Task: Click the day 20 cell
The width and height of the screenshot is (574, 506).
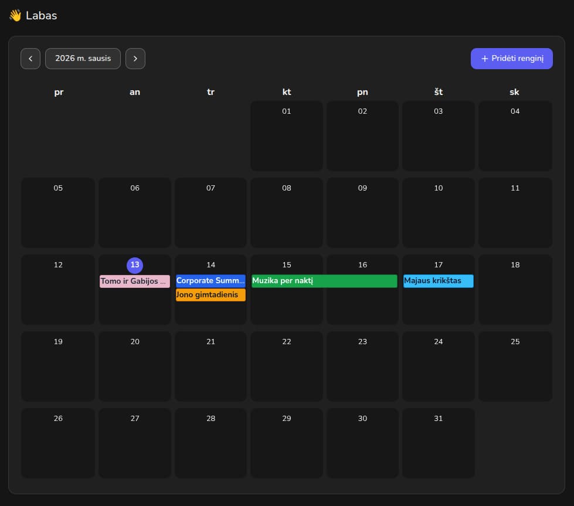Action: (135, 366)
